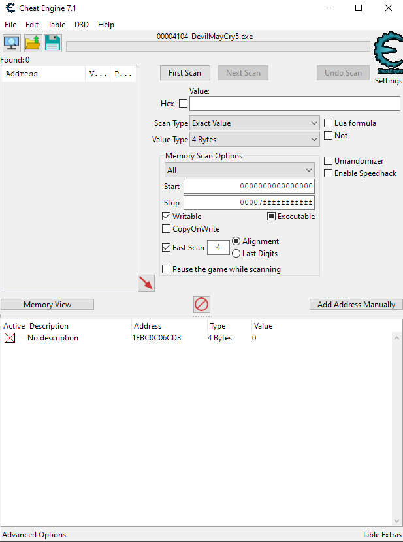Select the Last Digits radio button
Screen dimensions: 403x542
[x=236, y=254]
